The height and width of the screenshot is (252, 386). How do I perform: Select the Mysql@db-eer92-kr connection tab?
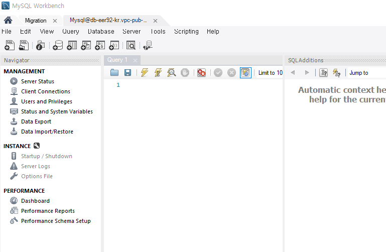pos(108,20)
